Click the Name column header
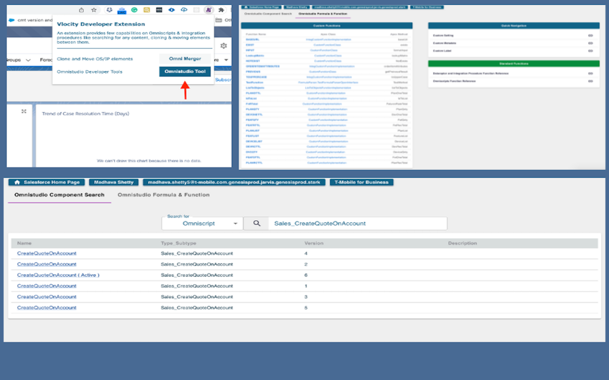Screen dimensions: 609x380 pos(24,243)
